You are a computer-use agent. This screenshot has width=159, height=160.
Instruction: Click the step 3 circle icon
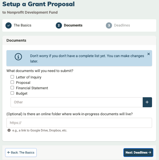(109, 25)
